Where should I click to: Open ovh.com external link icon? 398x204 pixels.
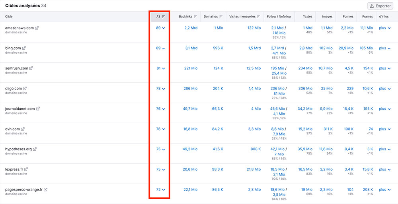click(x=23, y=129)
